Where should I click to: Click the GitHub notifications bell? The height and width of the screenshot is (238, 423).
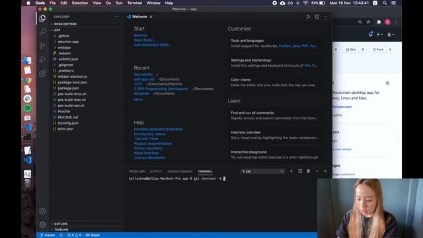[371, 34]
